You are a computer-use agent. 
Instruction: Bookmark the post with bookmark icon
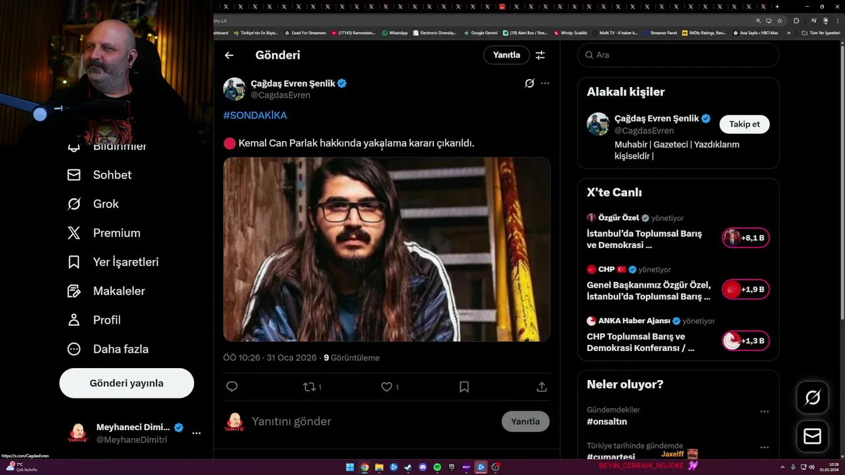464,387
